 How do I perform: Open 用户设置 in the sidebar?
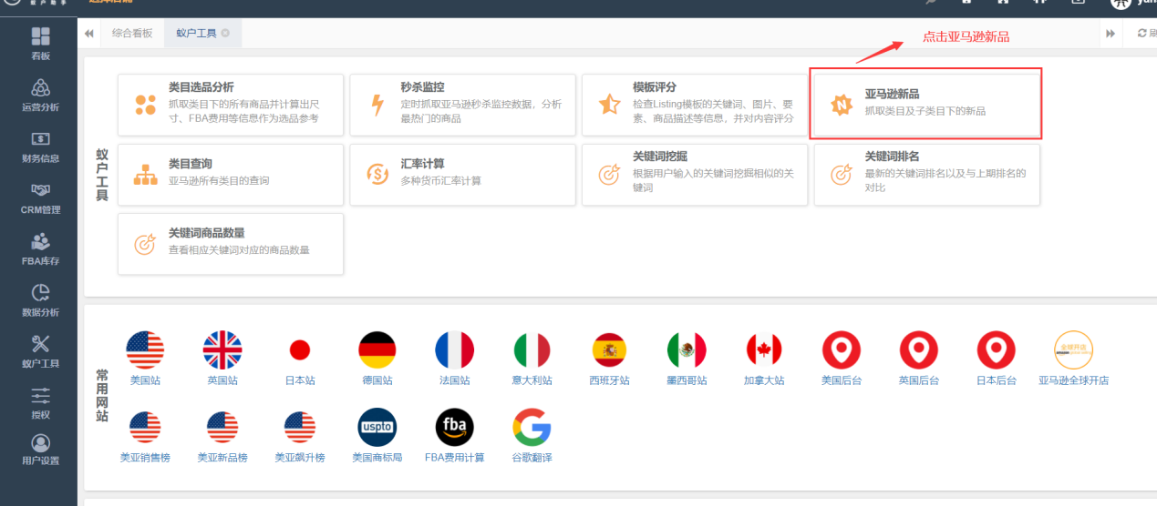(x=40, y=449)
